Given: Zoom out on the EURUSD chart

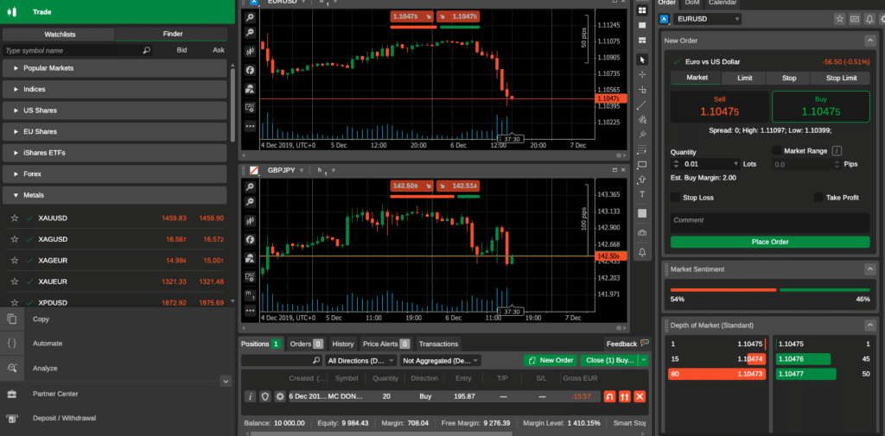Looking at the screenshot, I should 250,34.
